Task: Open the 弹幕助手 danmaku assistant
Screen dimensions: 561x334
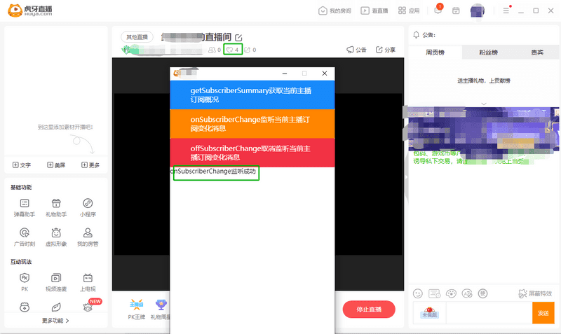Action: [x=25, y=207]
